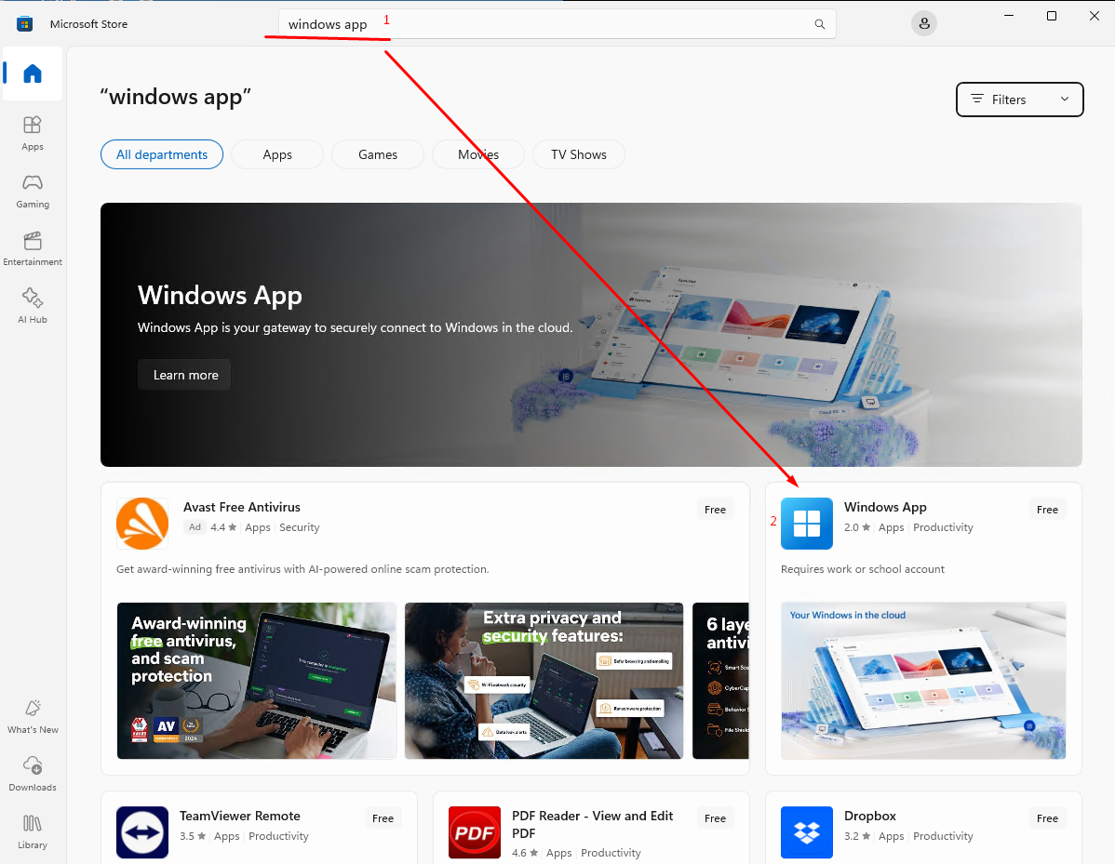Open Downloads in sidebar

(33, 774)
